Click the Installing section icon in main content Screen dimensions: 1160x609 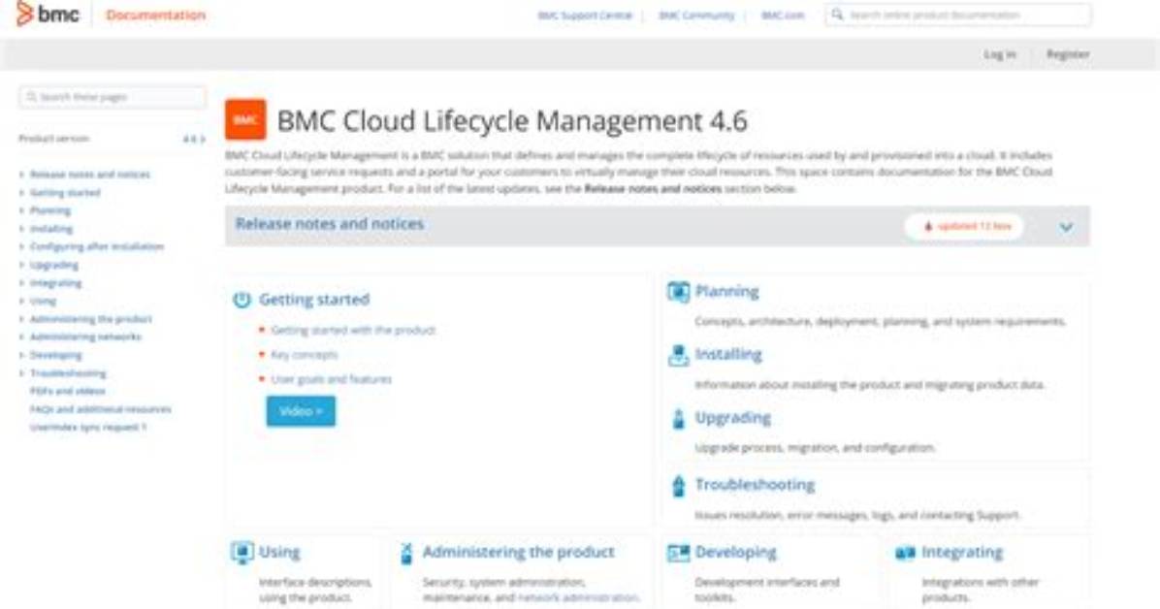pos(678,355)
